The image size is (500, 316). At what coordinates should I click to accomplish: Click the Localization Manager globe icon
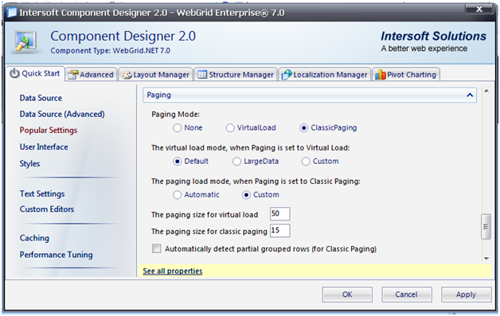[287, 75]
